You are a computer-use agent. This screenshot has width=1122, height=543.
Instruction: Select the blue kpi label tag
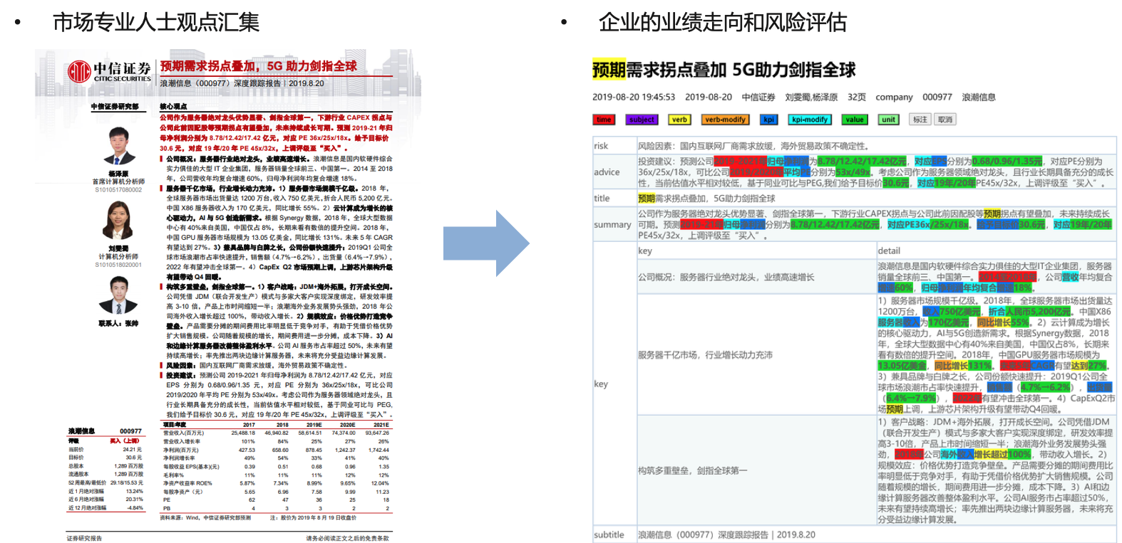point(768,120)
